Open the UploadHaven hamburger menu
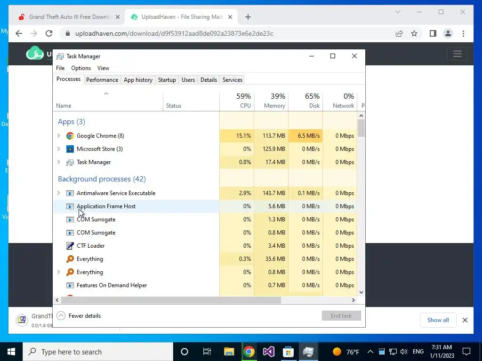The image size is (482, 361). pos(458,54)
